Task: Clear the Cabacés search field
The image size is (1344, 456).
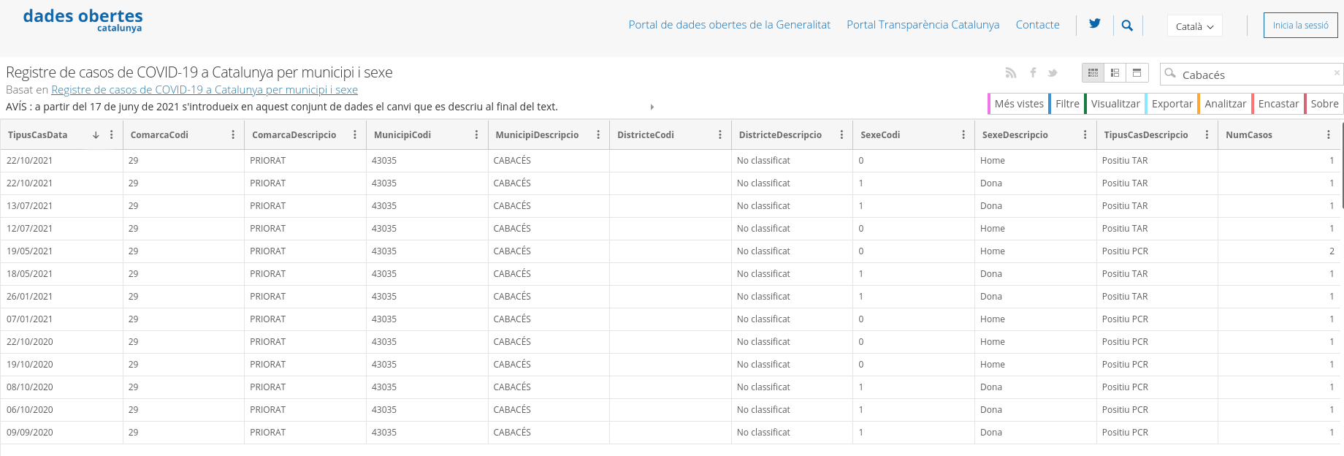Action: (1337, 73)
